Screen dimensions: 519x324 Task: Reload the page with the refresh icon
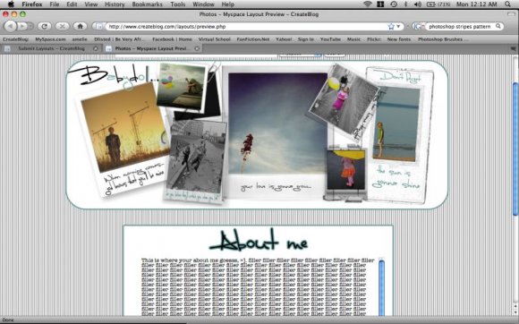(x=44, y=26)
